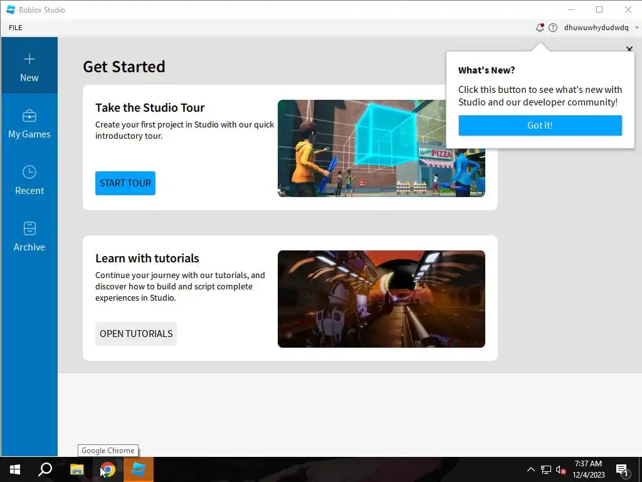Click the START TOUR button
Image resolution: width=642 pixels, height=482 pixels.
[125, 183]
